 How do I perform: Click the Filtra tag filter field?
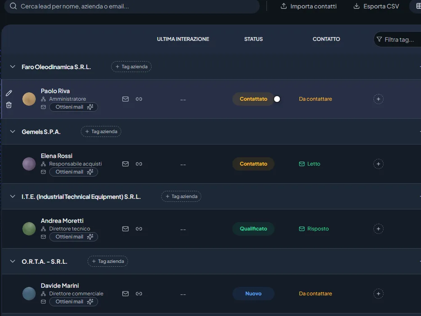click(398, 40)
